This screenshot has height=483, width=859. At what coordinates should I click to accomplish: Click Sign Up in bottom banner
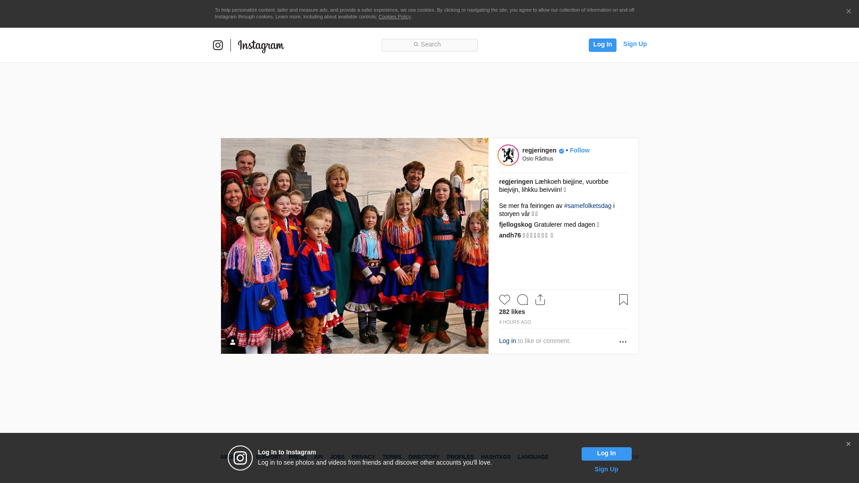606,469
